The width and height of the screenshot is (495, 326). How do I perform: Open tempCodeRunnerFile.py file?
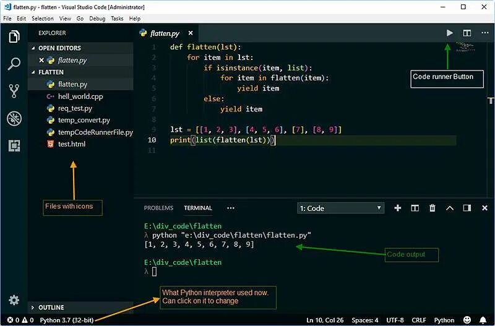pos(81,132)
